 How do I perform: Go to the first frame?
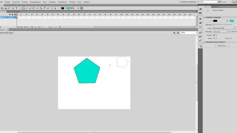[x=18, y=27]
